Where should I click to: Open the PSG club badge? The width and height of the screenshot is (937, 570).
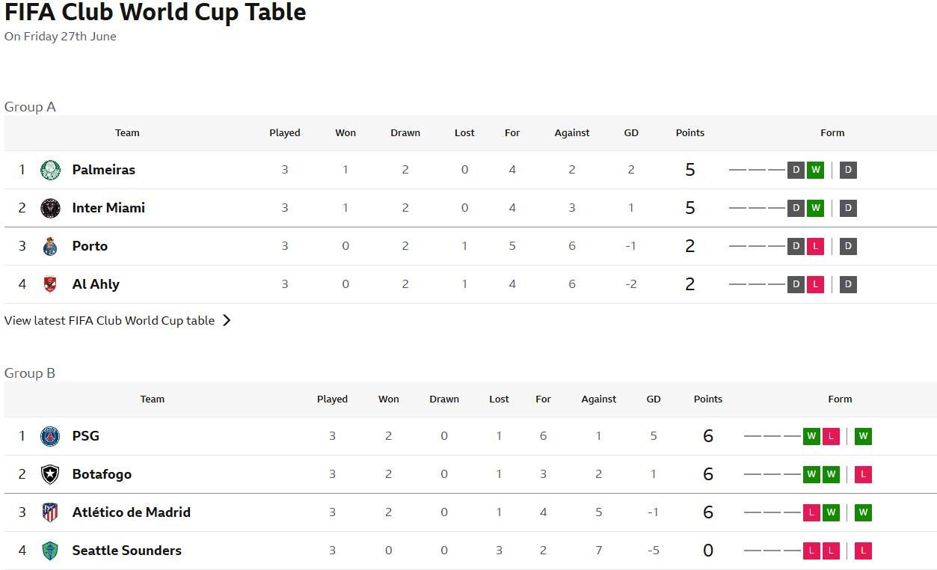click(50, 436)
